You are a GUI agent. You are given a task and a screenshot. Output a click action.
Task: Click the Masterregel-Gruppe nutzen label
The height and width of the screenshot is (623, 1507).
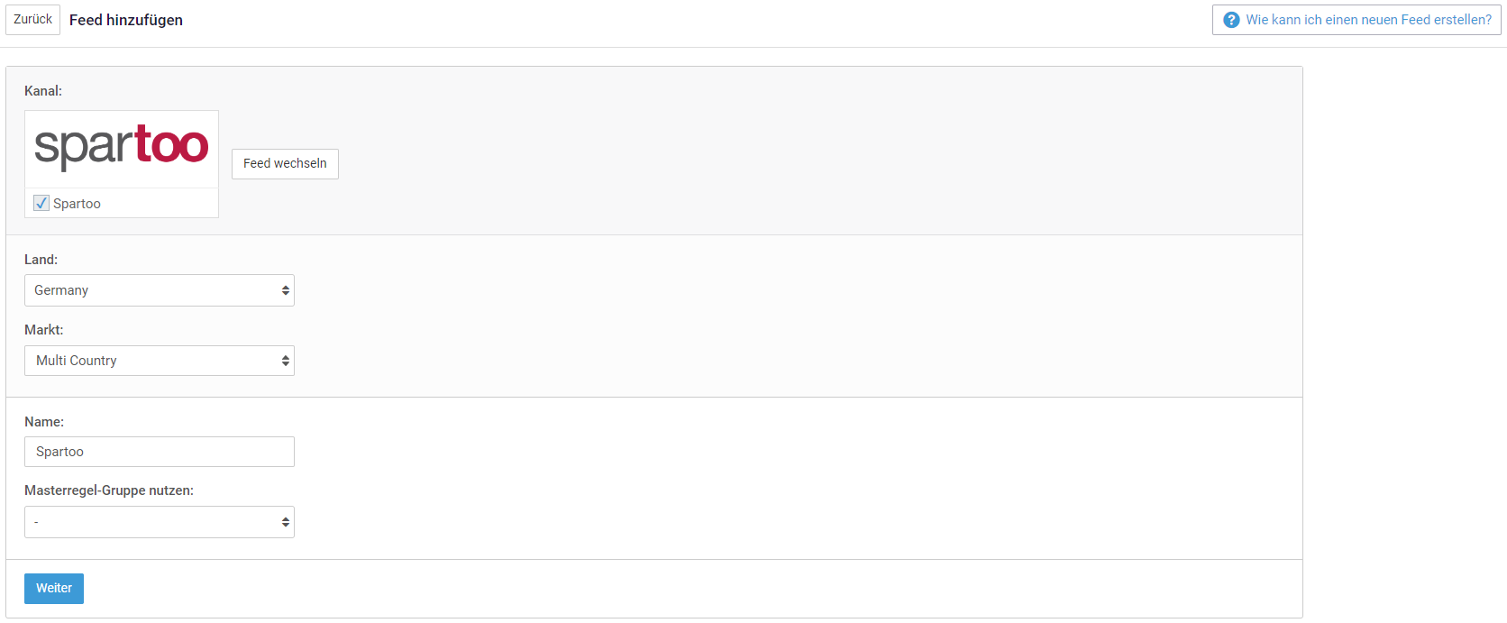click(109, 490)
